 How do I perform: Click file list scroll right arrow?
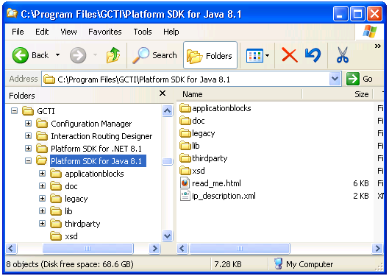click(x=378, y=248)
